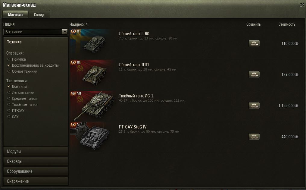This screenshot has width=306, height=190.
Task: Filter by ПТ-САУ vehicle type
Action: [9, 111]
